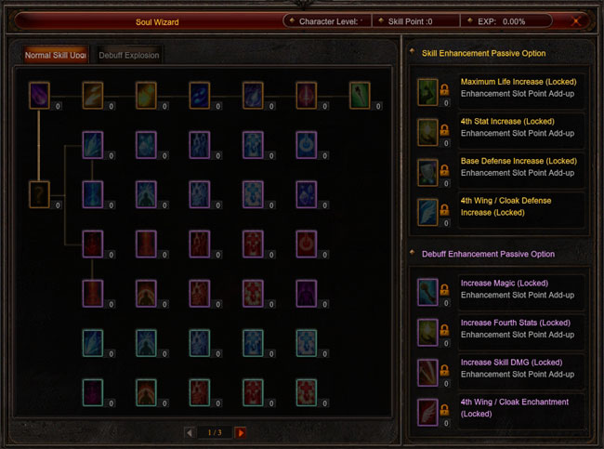Select the 4th Stat Increase passive icon
The width and height of the screenshot is (604, 449).
pyautogui.click(x=427, y=132)
